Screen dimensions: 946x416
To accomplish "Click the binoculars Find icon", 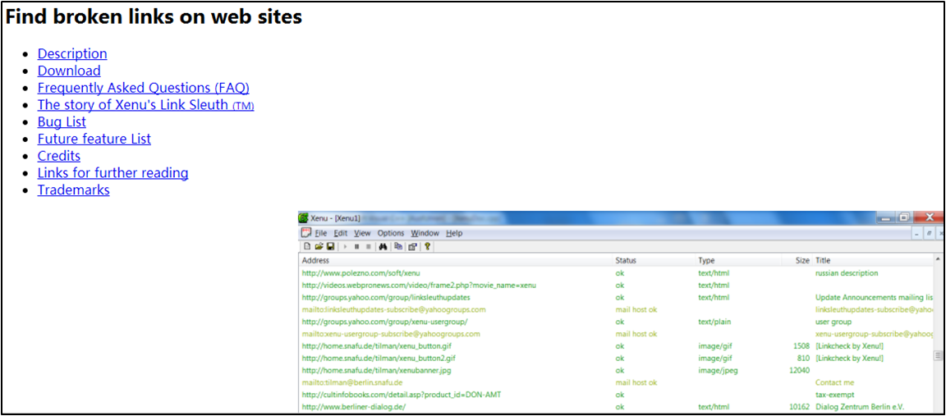I will [383, 246].
